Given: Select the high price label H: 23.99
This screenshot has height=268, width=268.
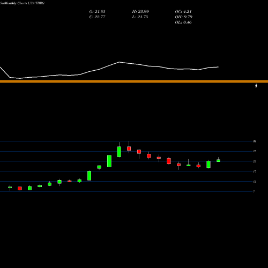Looking at the screenshot, I should [x=140, y=12].
